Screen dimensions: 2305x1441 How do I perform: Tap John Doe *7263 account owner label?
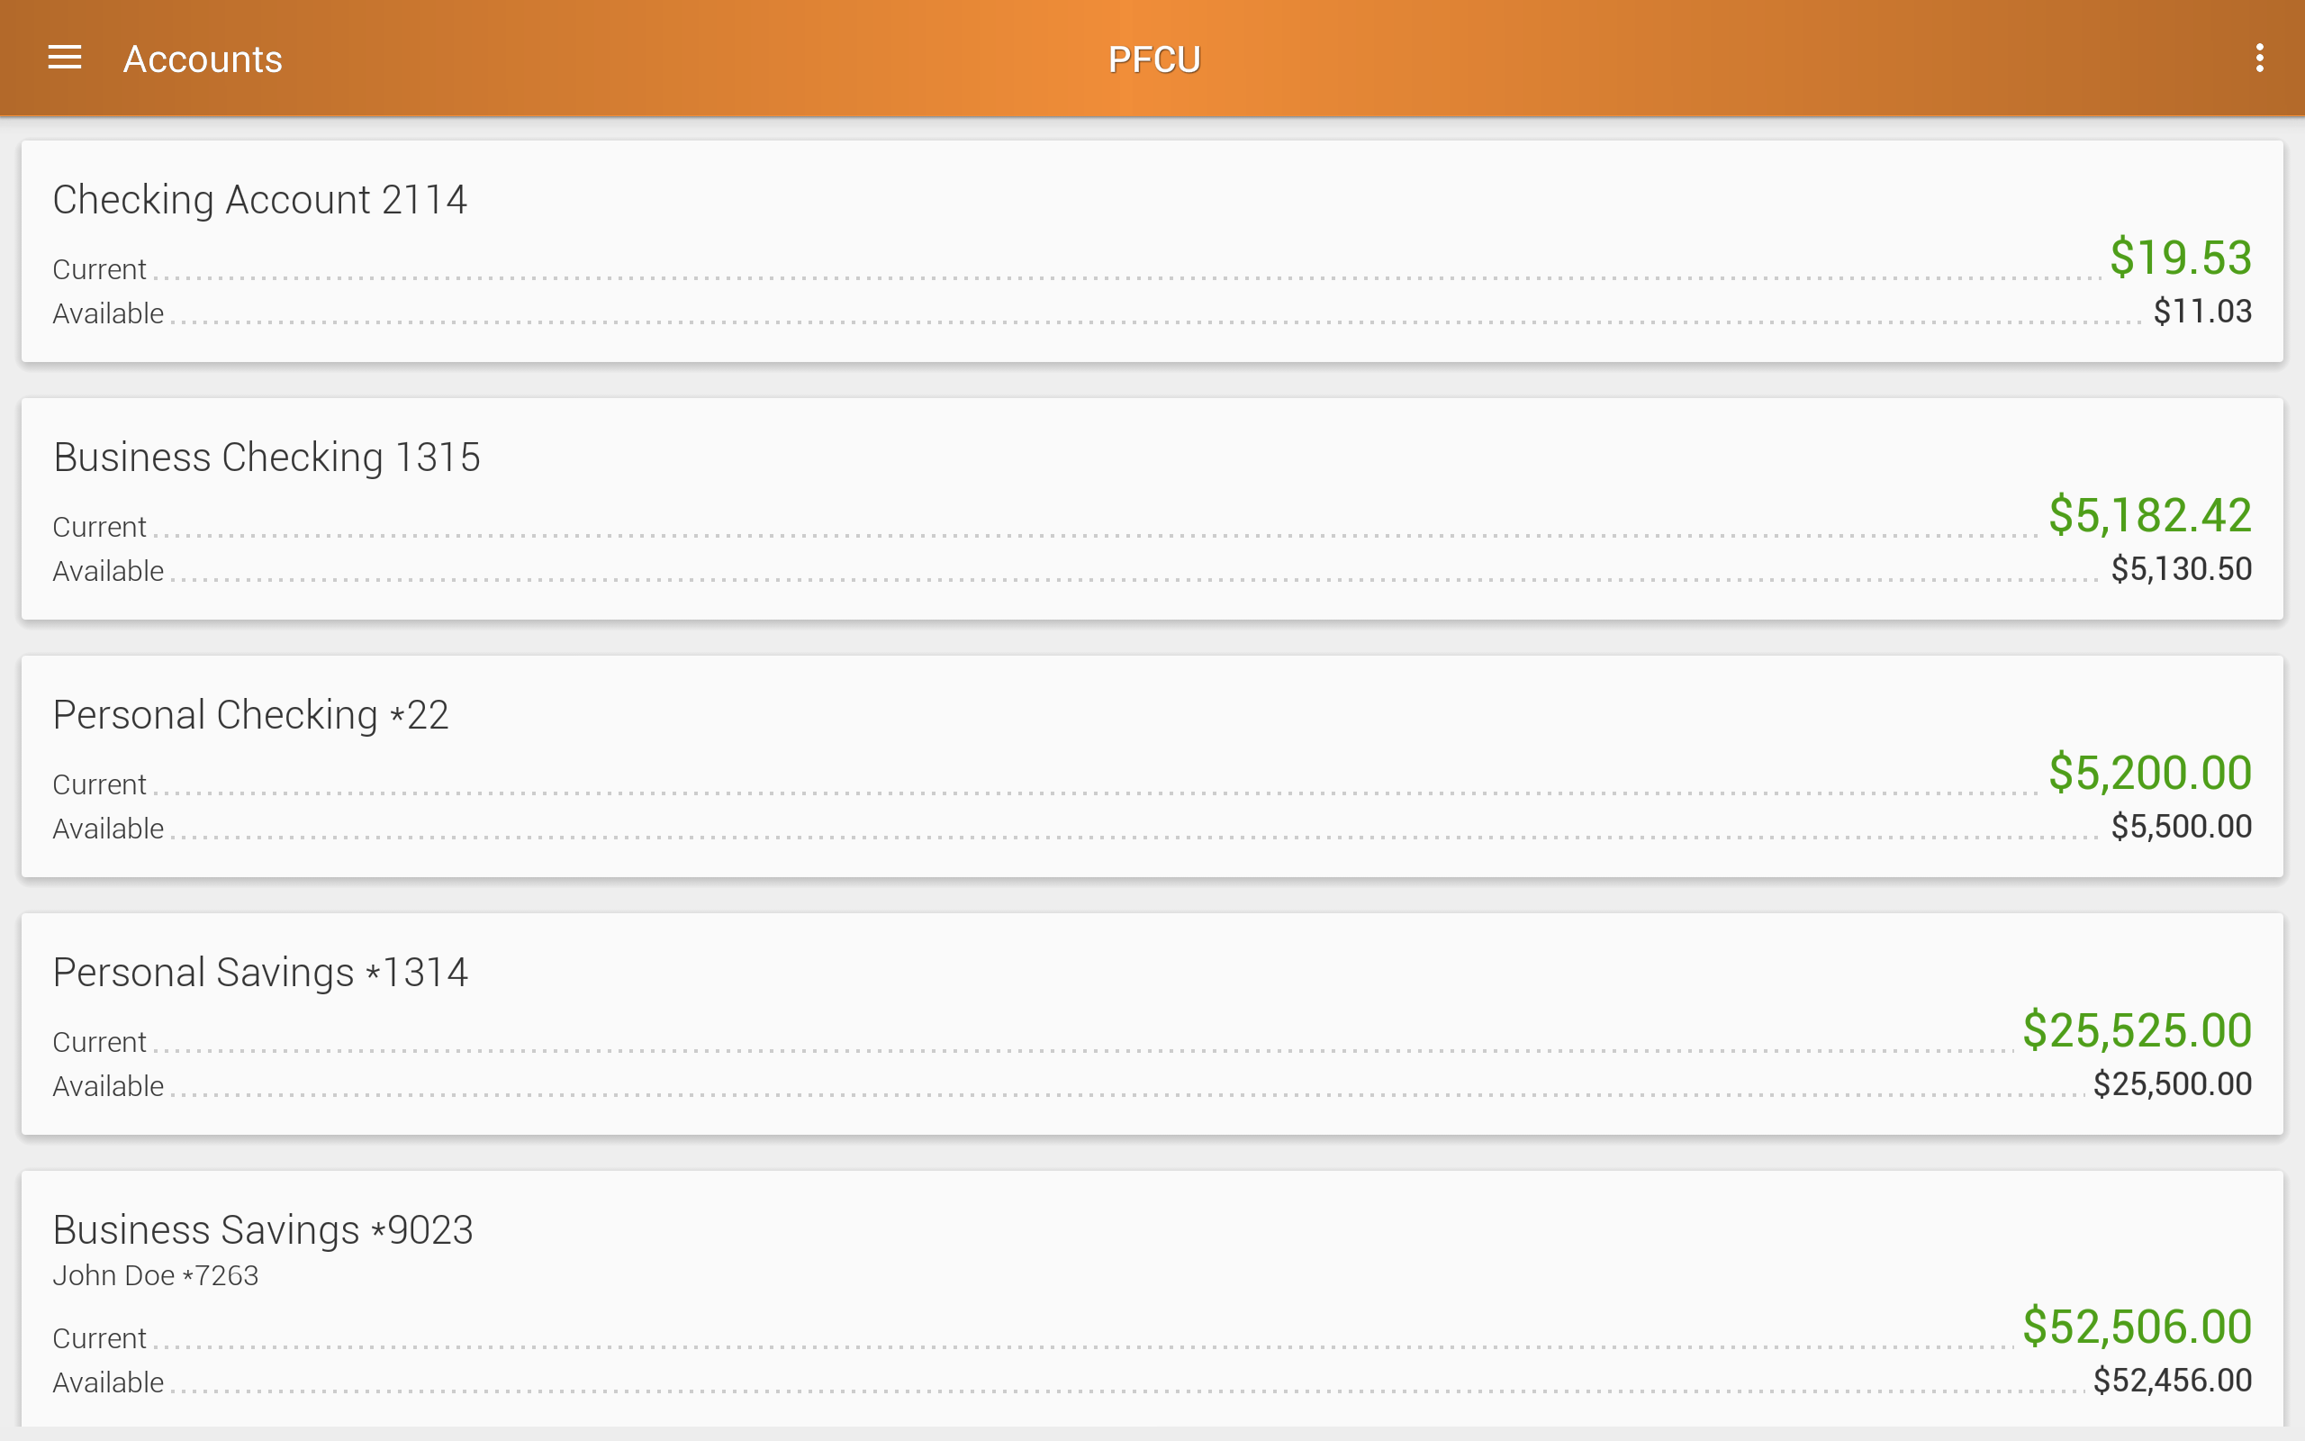coord(155,1274)
